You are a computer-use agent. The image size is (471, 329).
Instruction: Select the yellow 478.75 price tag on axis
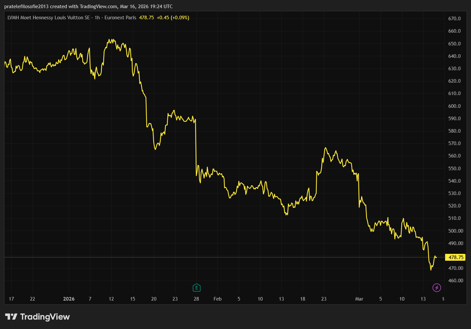point(456,257)
